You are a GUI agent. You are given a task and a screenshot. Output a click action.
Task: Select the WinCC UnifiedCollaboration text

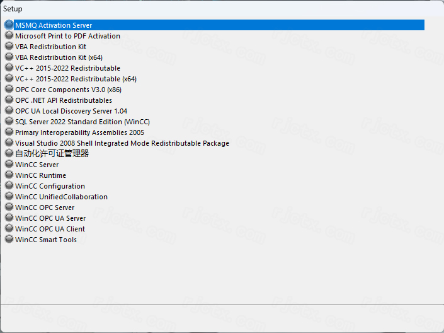62,197
